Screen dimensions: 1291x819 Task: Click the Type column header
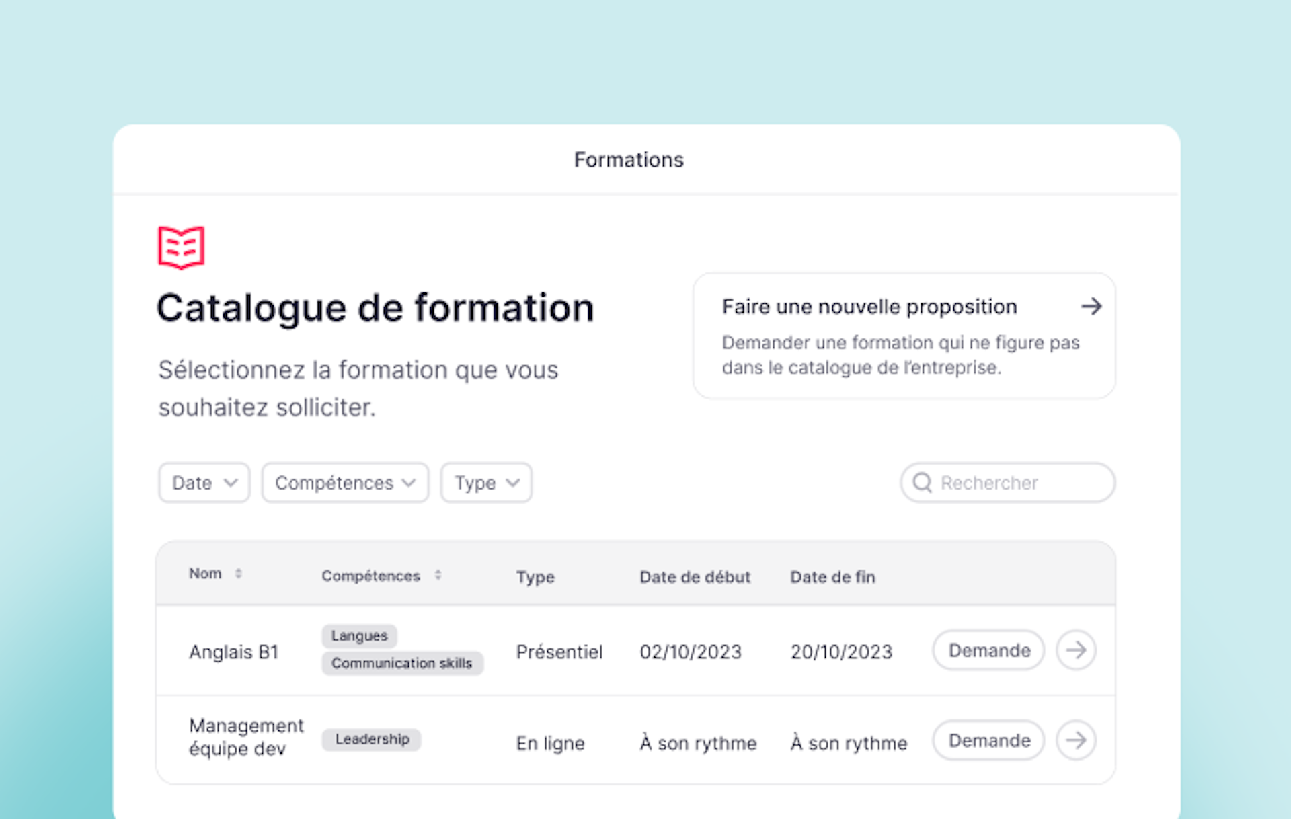pos(535,578)
